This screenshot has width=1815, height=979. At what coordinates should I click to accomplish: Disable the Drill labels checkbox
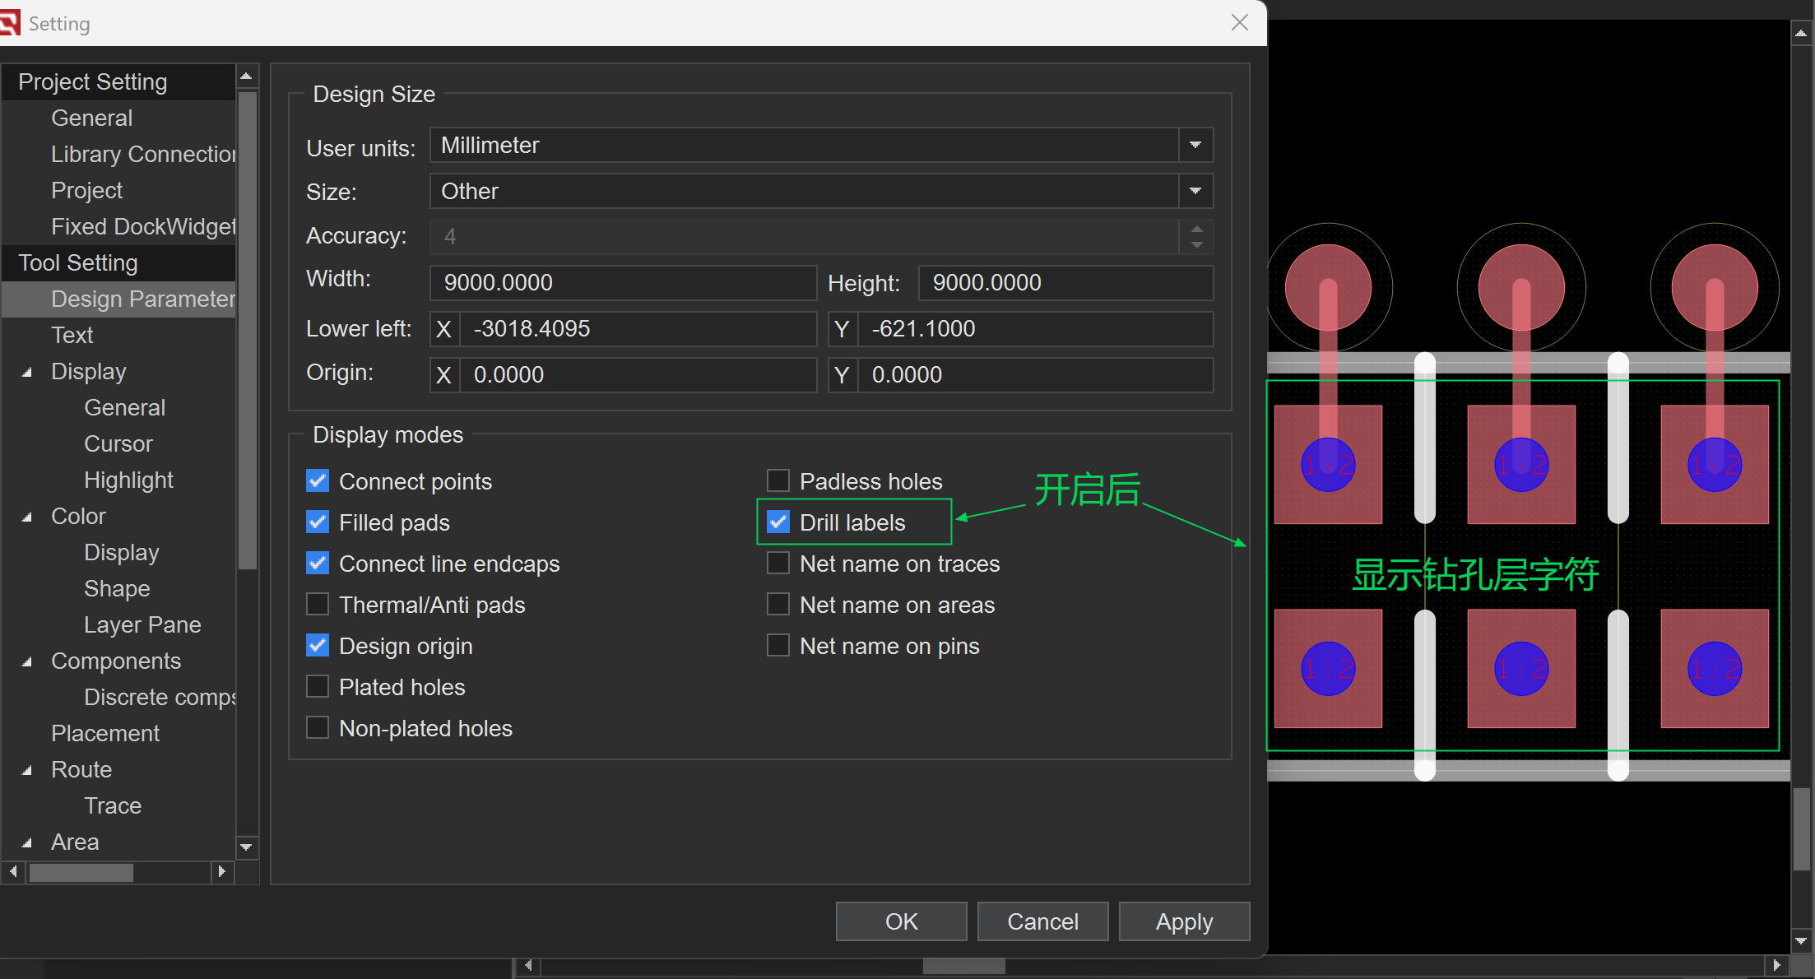pos(778,522)
